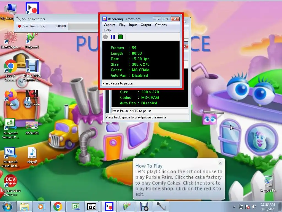
Task: Open the Visual C# taskbar button
Action: point(75,206)
